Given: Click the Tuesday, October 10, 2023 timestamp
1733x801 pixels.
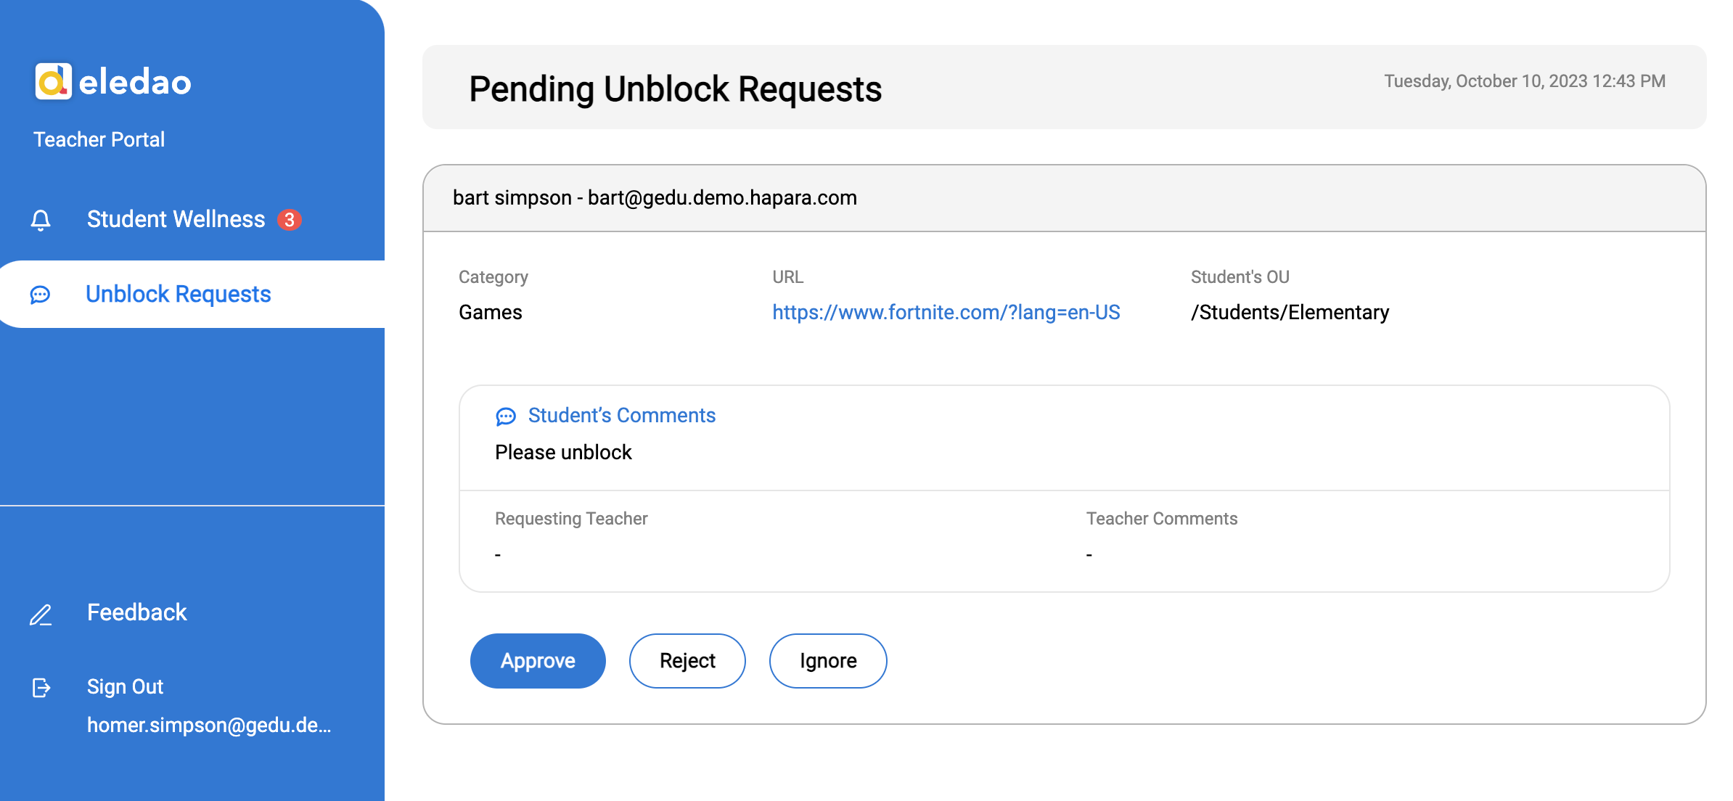Looking at the screenshot, I should pos(1525,81).
